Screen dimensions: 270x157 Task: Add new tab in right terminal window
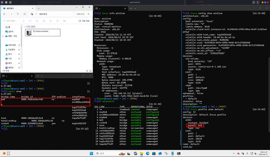131,9
